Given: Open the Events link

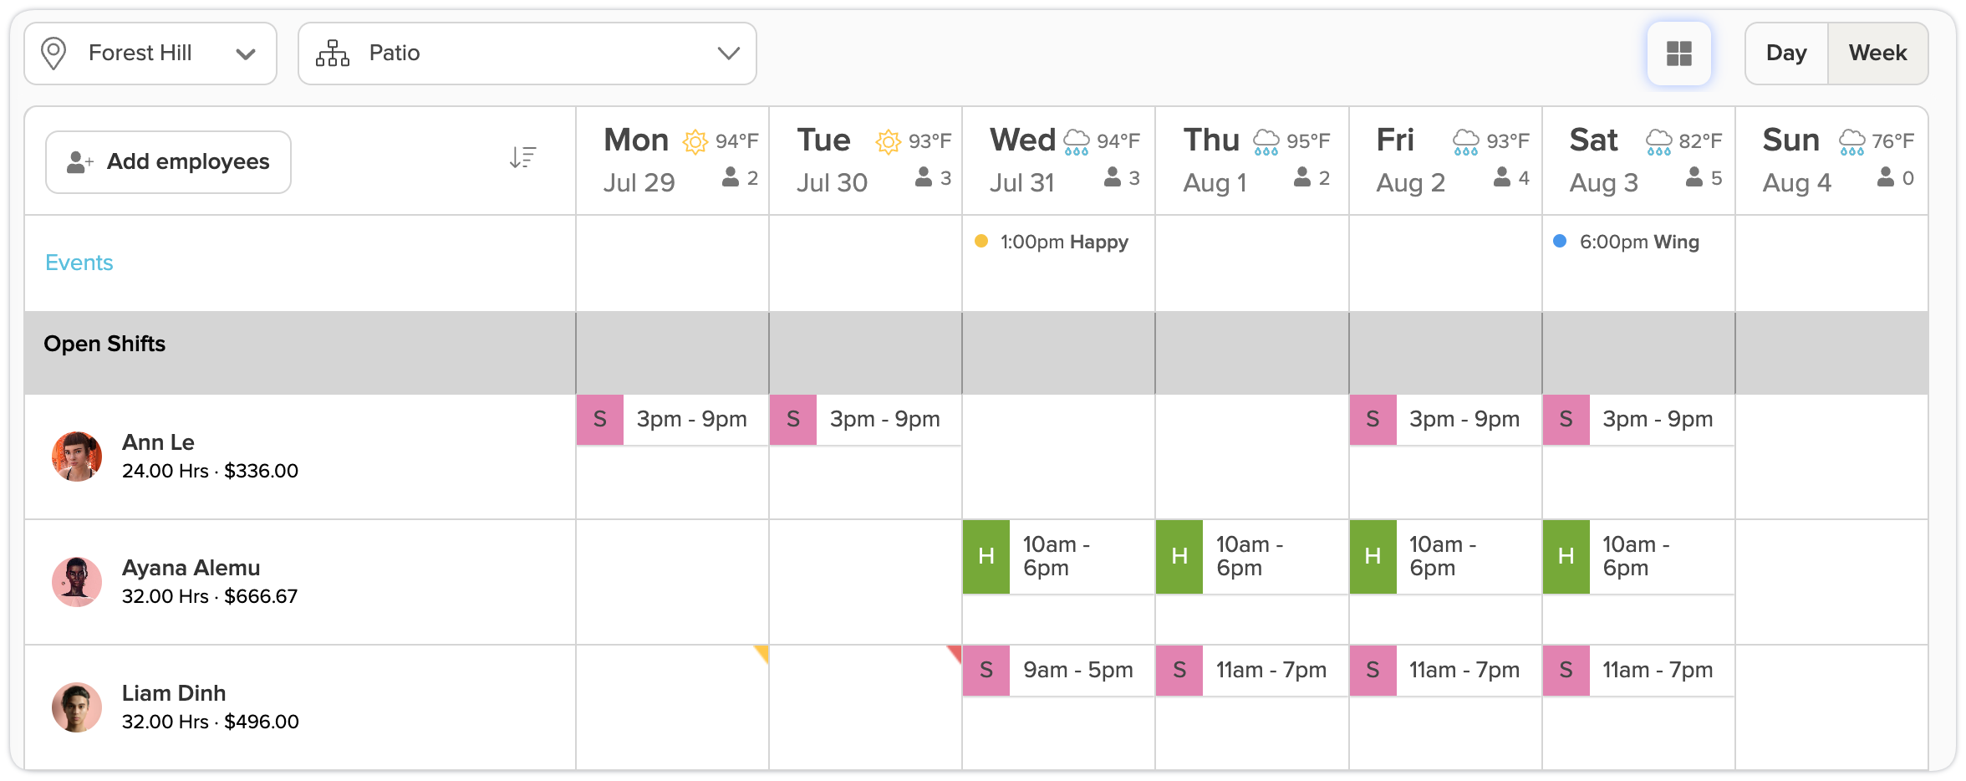Looking at the screenshot, I should tap(79, 263).
